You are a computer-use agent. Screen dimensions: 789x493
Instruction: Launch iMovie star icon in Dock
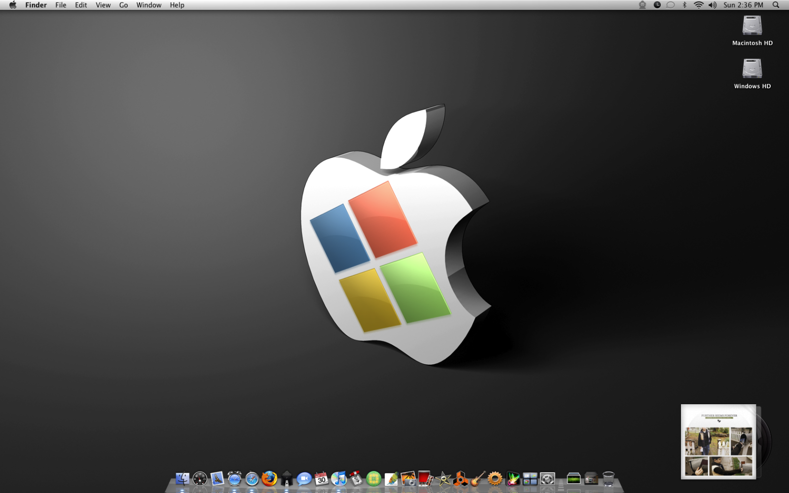(x=443, y=479)
